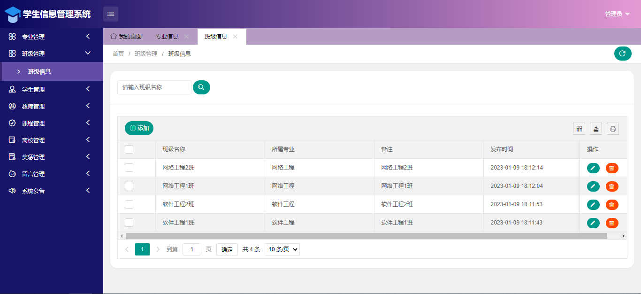
Task: Close the 专业信息 tab
Action: 186,37
